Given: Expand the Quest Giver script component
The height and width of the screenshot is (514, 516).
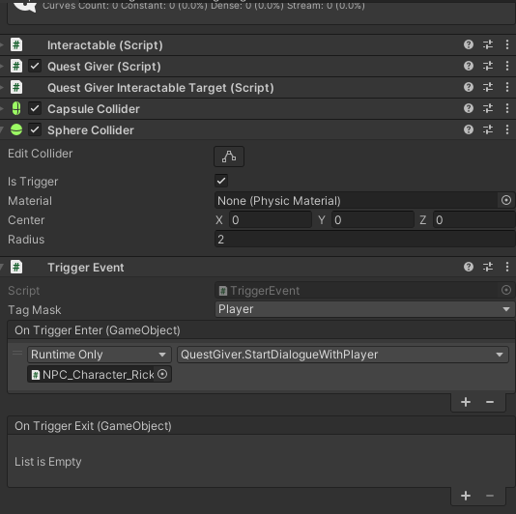Looking at the screenshot, I should (x=2, y=66).
